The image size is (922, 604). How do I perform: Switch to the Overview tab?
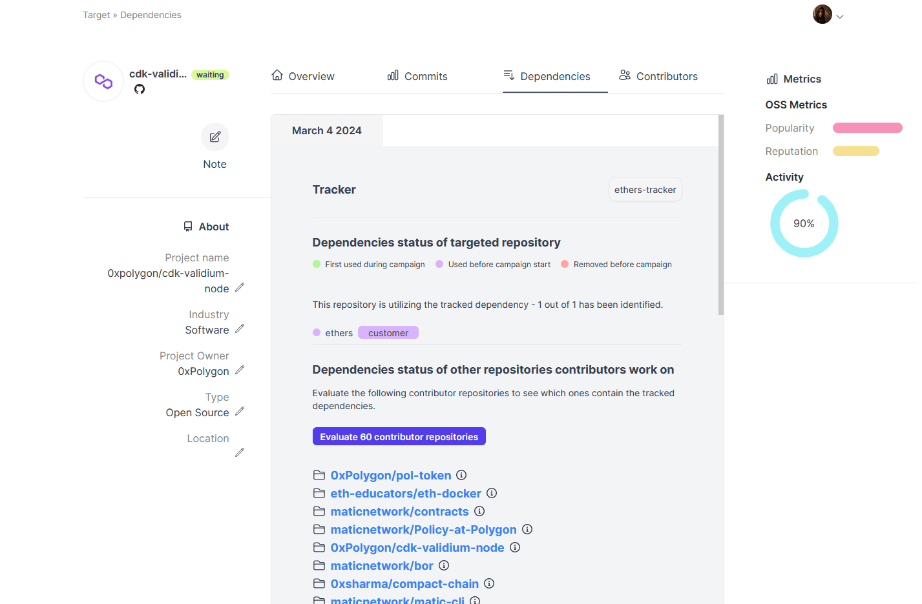pos(303,76)
